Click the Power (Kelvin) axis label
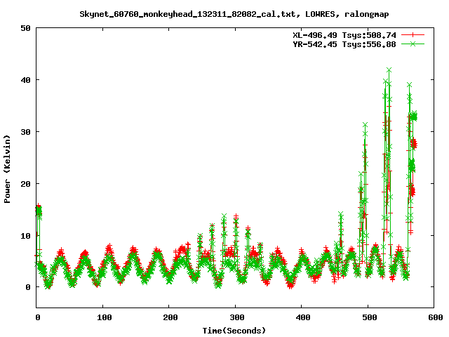This screenshot has width=449, height=337. 7,169
